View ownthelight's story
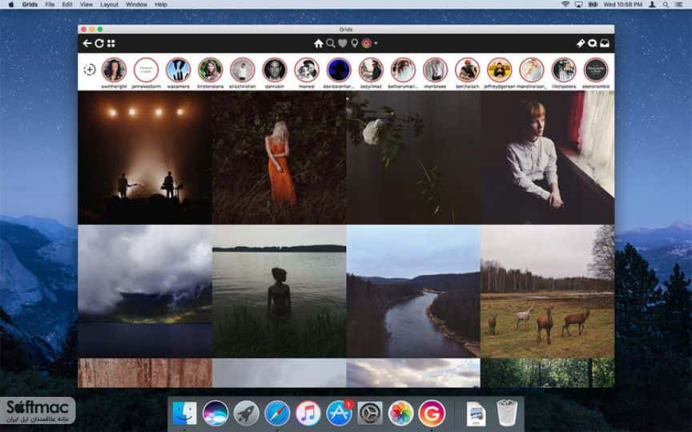This screenshot has height=432, width=692. point(114,70)
